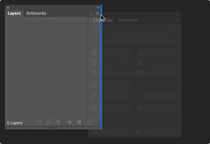
Task: Open the Character panel hamburger menu
Action: pos(177,21)
